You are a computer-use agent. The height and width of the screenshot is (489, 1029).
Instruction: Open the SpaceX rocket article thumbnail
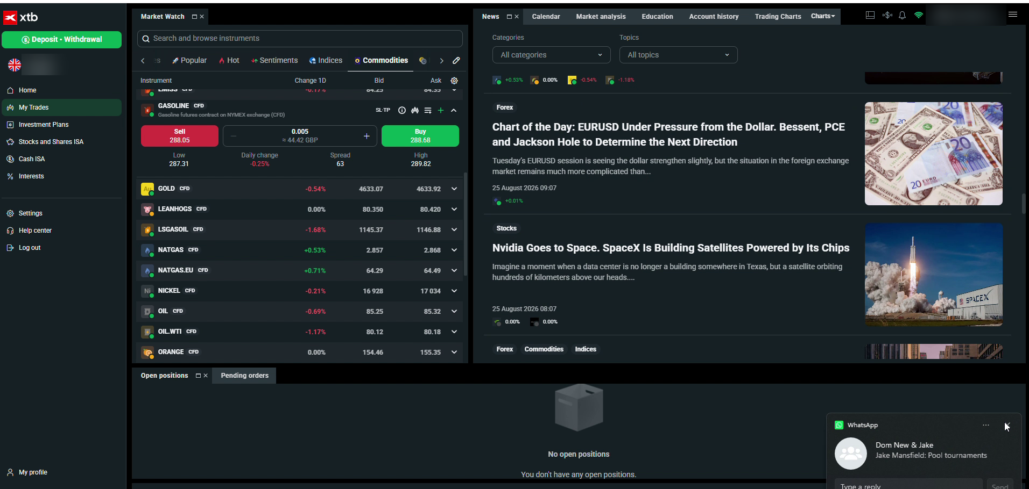934,275
